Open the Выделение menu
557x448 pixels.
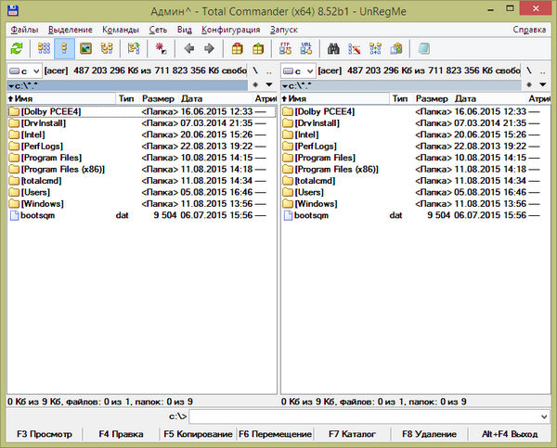71,30
